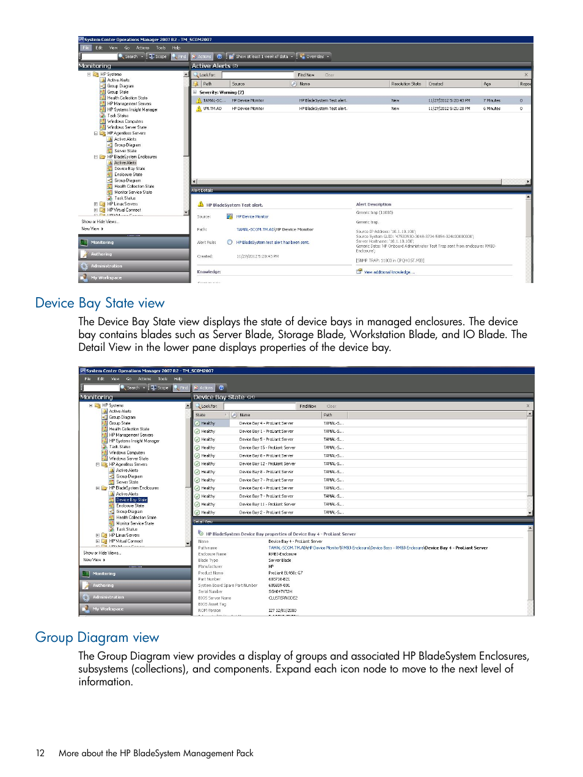Click Find Now in Device Bay State window
The width and height of the screenshot is (583, 777).
[x=308, y=406]
